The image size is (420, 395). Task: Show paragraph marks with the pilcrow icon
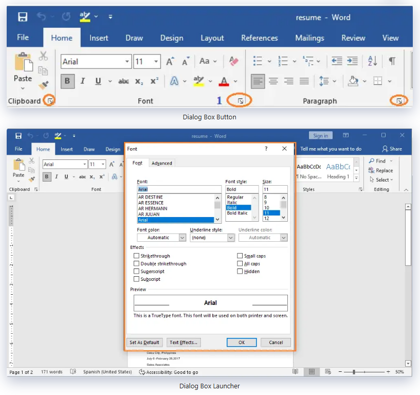click(392, 61)
